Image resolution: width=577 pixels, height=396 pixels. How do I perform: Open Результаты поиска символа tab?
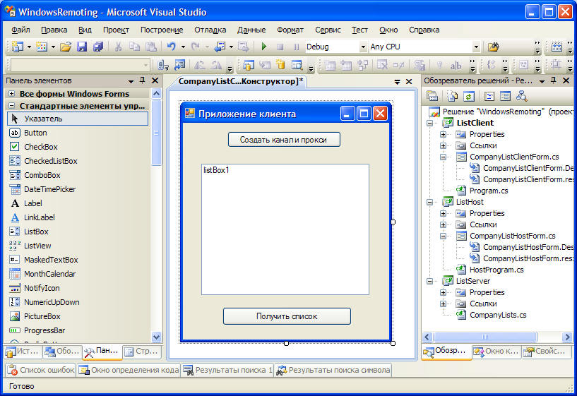pos(333,370)
